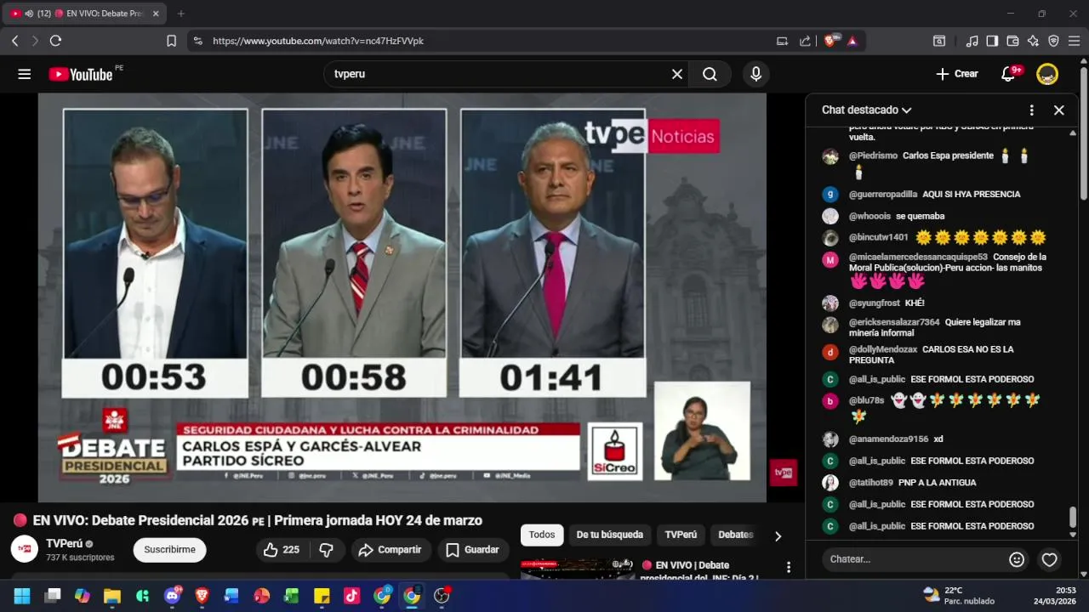1089x612 pixels.
Task: Open Discord from the taskbar
Action: pos(172,596)
